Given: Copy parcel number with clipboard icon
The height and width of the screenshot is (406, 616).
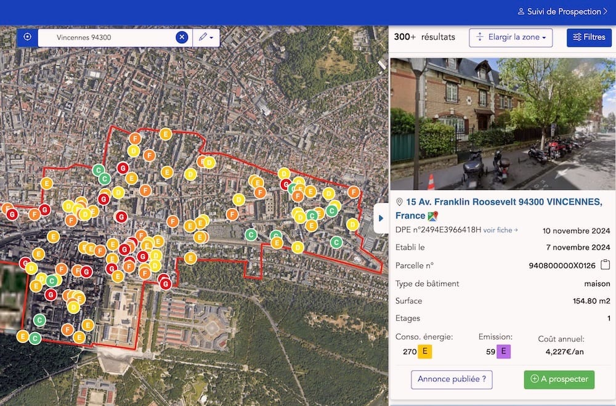Looking at the screenshot, I should tap(606, 265).
